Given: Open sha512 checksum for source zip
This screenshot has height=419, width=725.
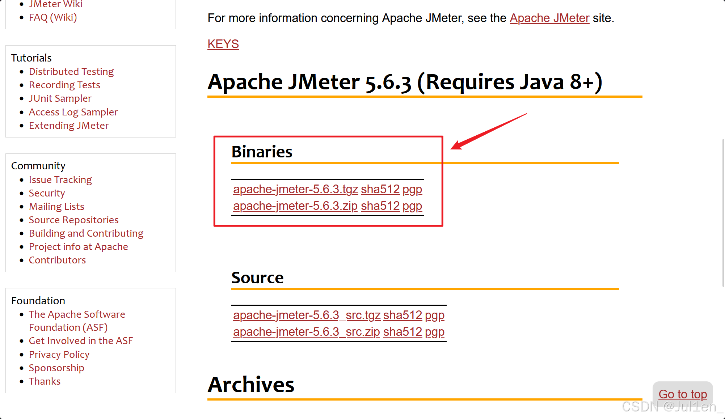Looking at the screenshot, I should 402,332.
